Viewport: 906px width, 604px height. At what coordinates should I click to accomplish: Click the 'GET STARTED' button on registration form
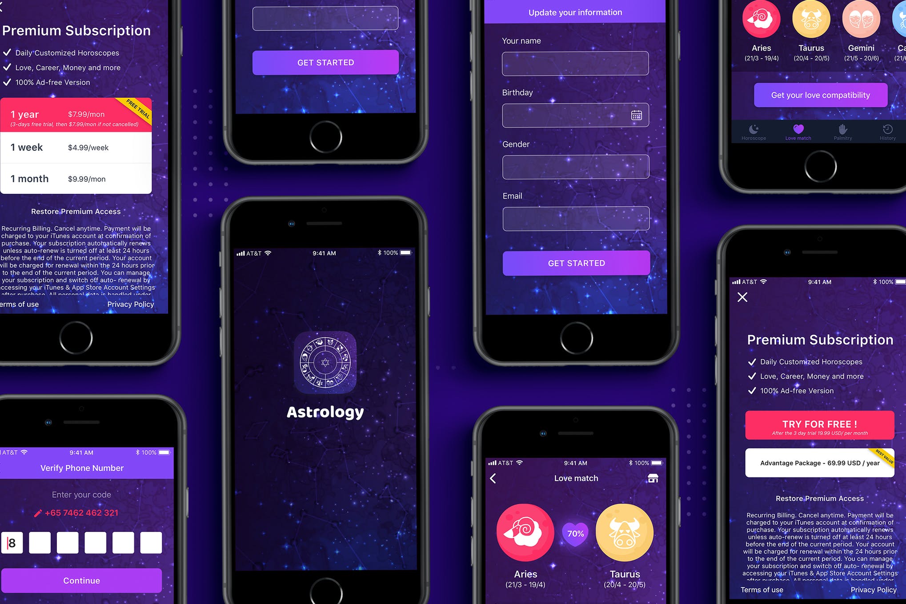point(576,263)
